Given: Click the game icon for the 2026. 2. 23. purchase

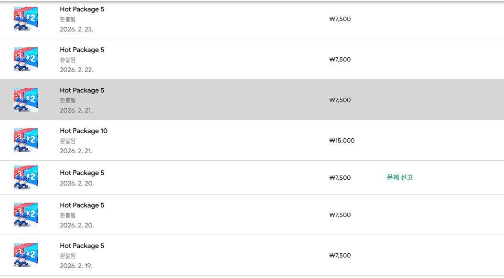Looking at the screenshot, I should (26, 19).
